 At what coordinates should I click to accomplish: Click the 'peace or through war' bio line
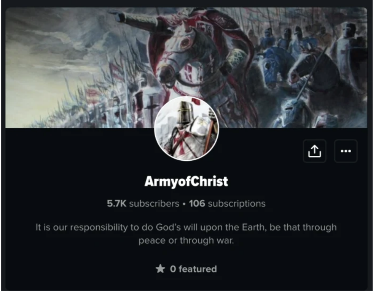click(x=186, y=240)
